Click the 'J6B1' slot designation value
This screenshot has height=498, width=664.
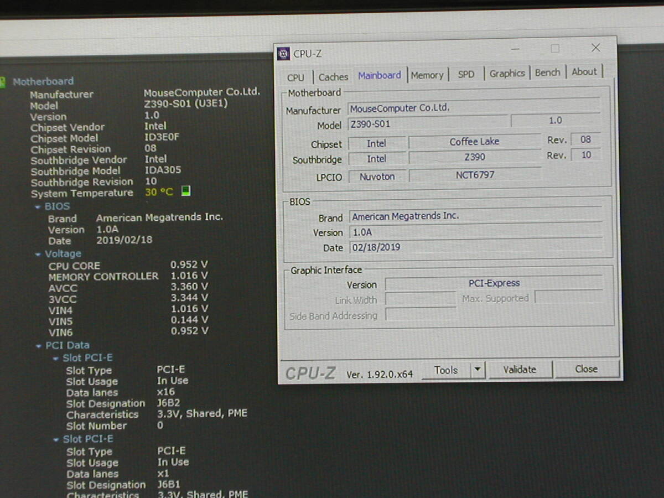(169, 485)
